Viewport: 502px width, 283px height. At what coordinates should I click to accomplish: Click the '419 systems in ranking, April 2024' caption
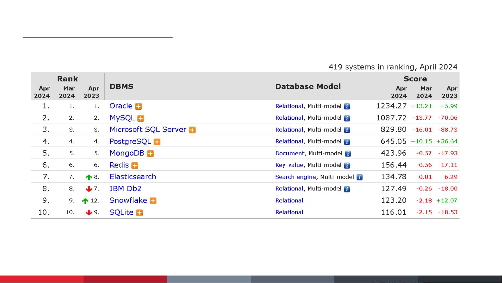[393, 67]
